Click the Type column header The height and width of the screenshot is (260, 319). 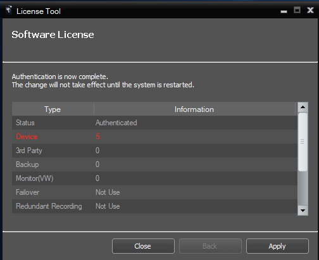point(53,109)
